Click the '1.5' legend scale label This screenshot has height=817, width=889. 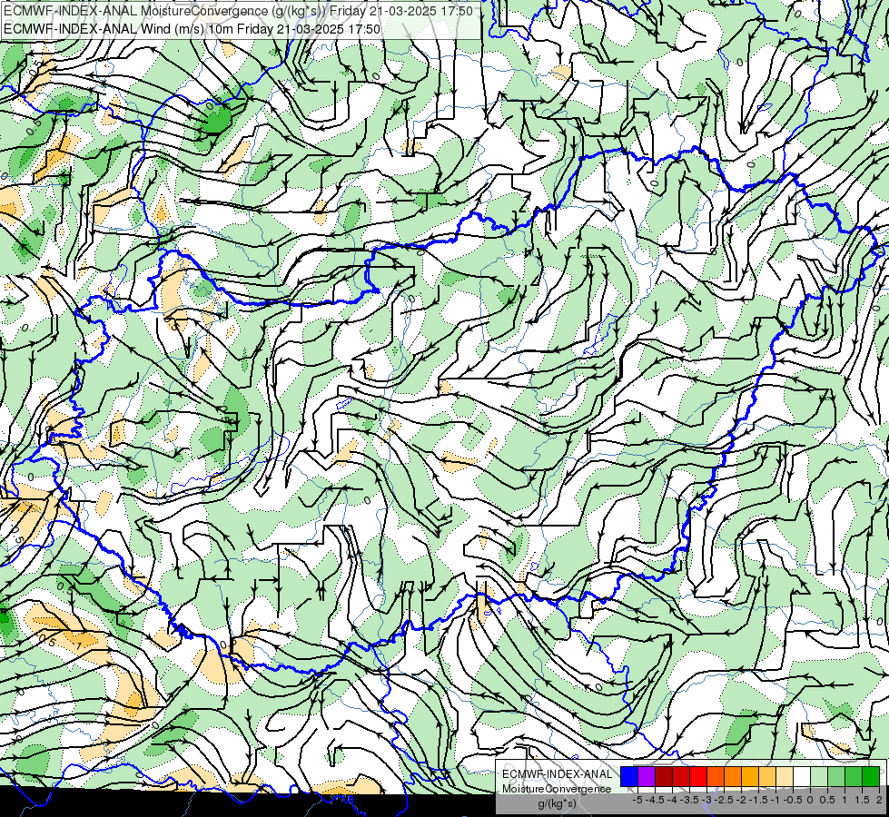pos(862,800)
